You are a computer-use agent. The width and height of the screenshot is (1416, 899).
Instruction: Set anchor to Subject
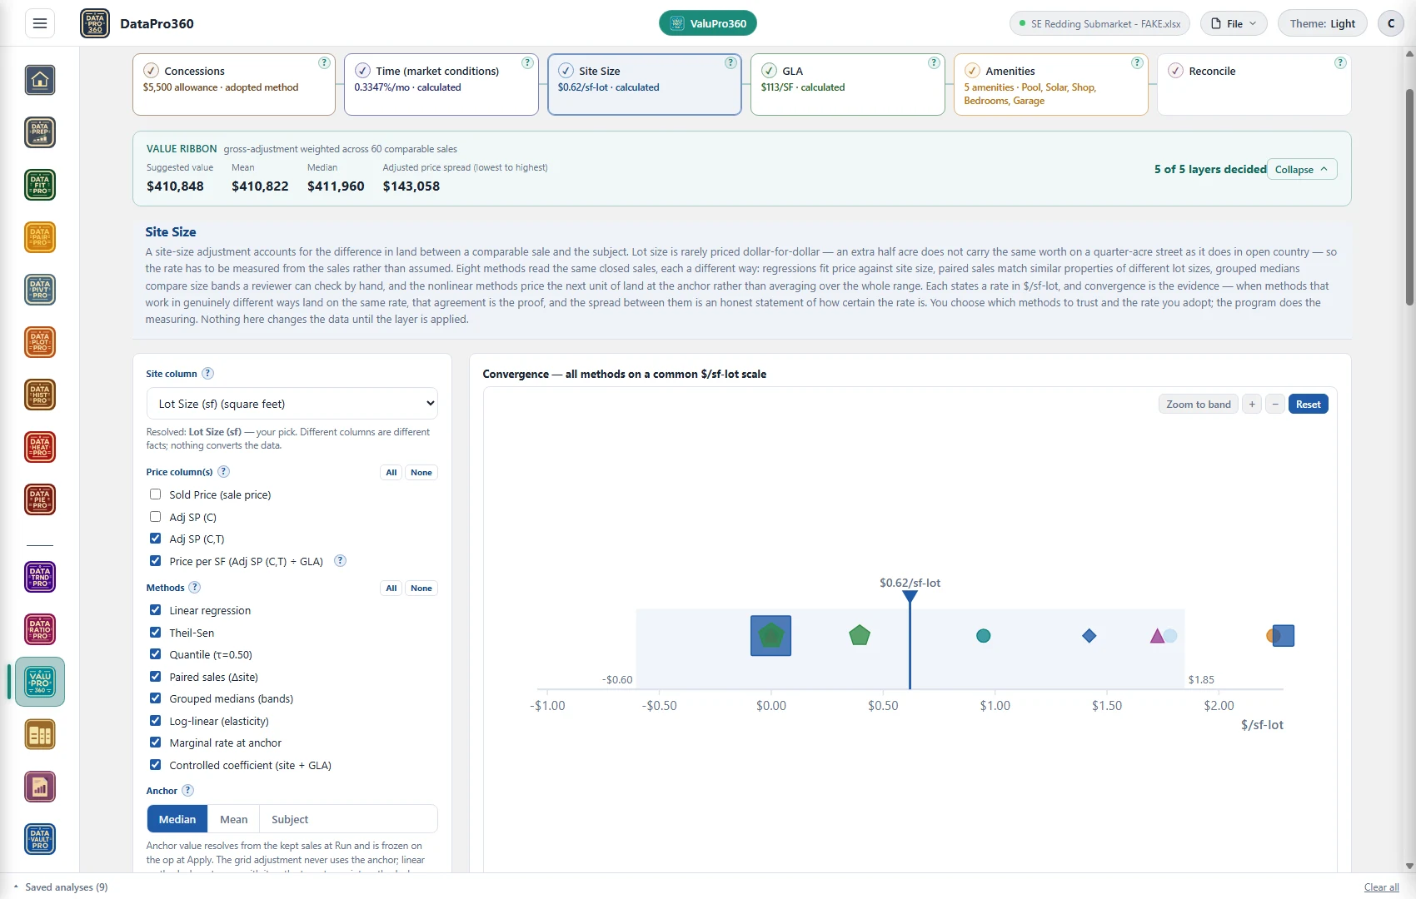click(x=290, y=819)
